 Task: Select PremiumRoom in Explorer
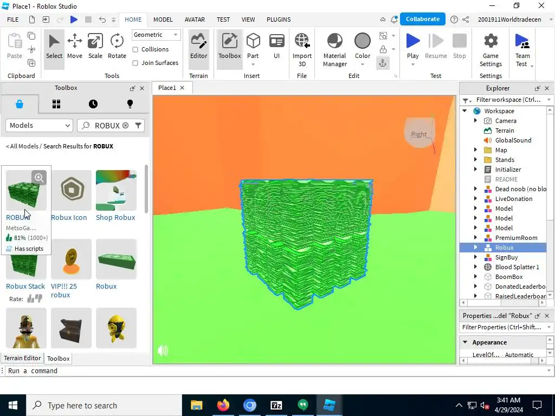(x=516, y=238)
